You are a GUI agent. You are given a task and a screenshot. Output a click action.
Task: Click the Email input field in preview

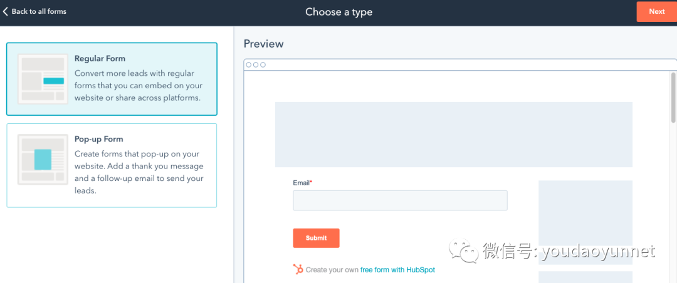coord(400,200)
